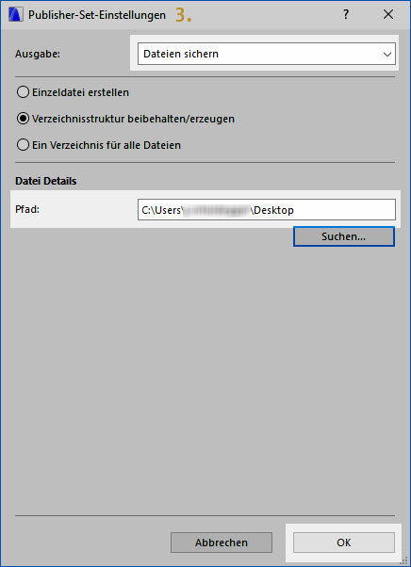Viewport: 411px width, 567px height.
Task: Cancel the dialog with Abbrechen
Action: coord(222,543)
